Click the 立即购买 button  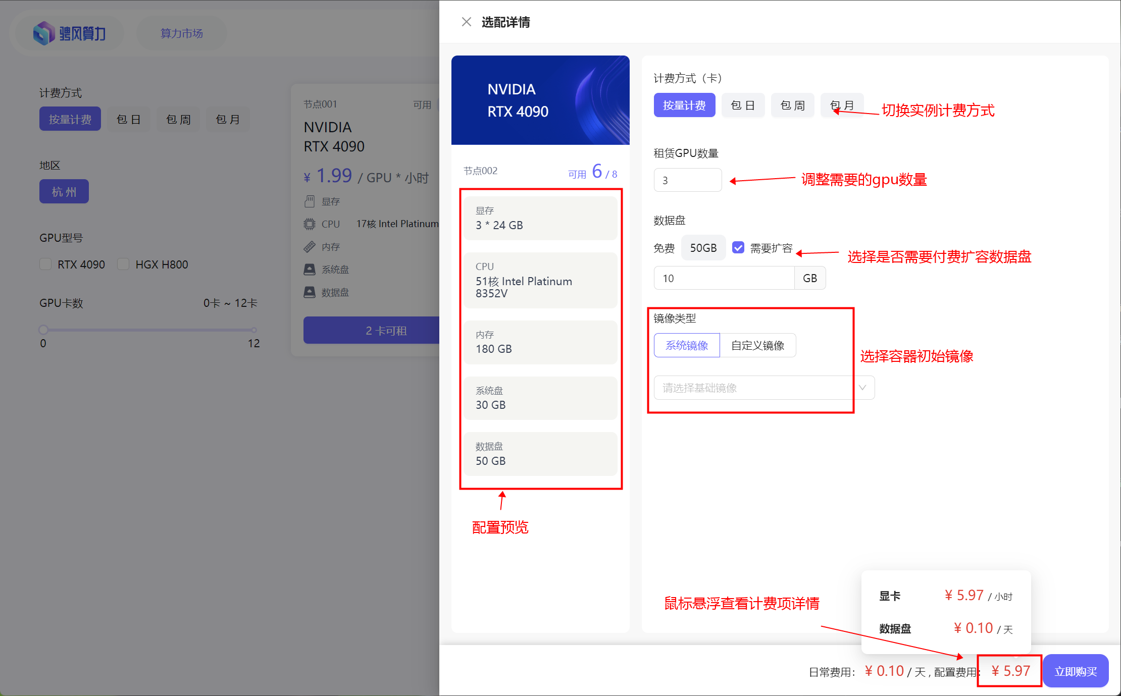click(1076, 671)
